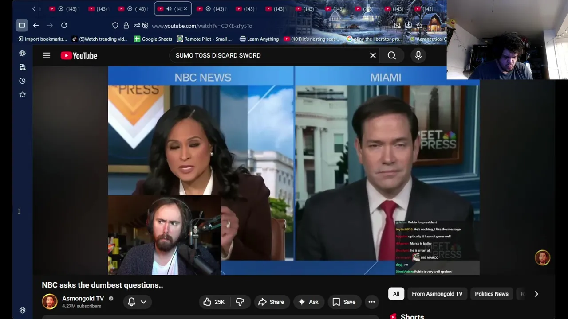This screenshot has width=568, height=319.
Task: Open the Watch trending vid... TikTok bookmark
Action: (100, 39)
